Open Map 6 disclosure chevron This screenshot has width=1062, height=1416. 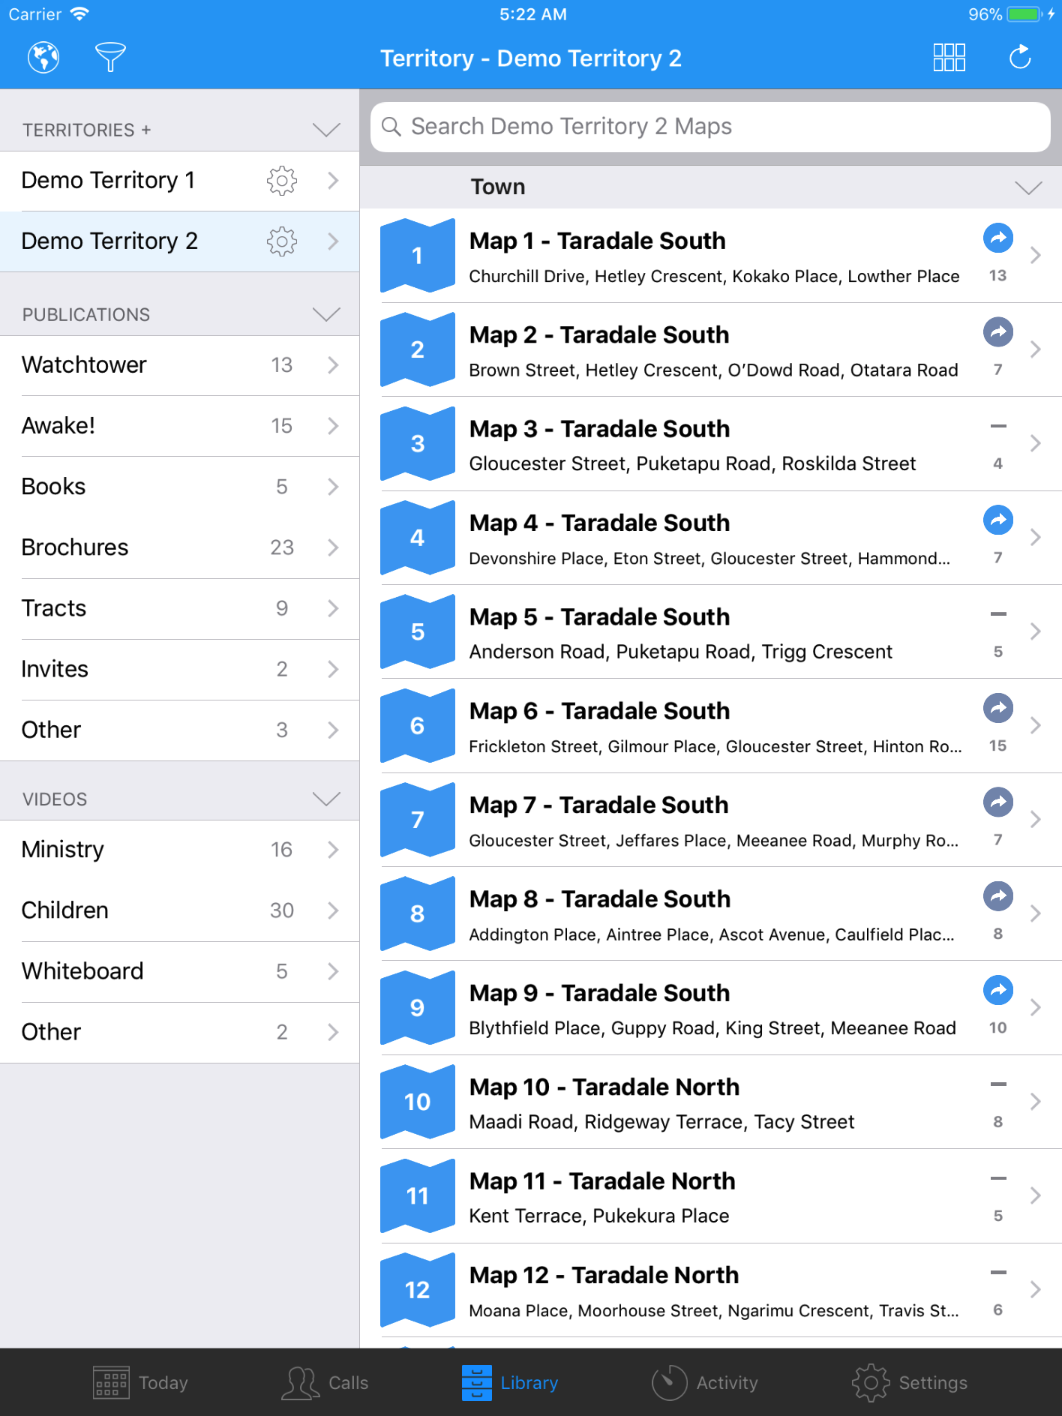pos(1036,725)
